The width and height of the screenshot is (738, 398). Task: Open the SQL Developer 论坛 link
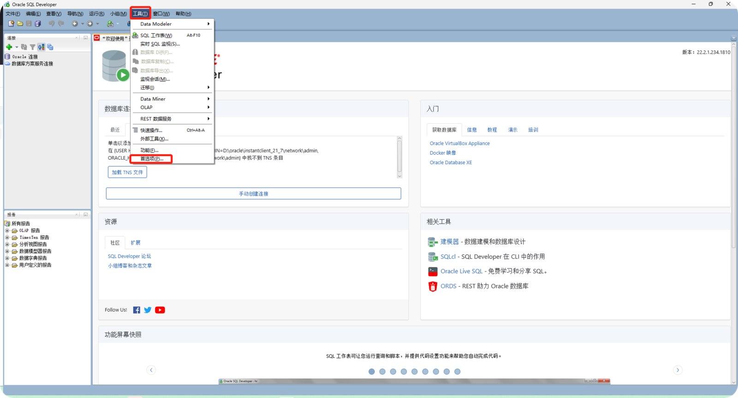tap(130, 256)
